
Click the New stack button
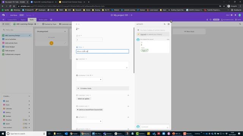(x=189, y=31)
